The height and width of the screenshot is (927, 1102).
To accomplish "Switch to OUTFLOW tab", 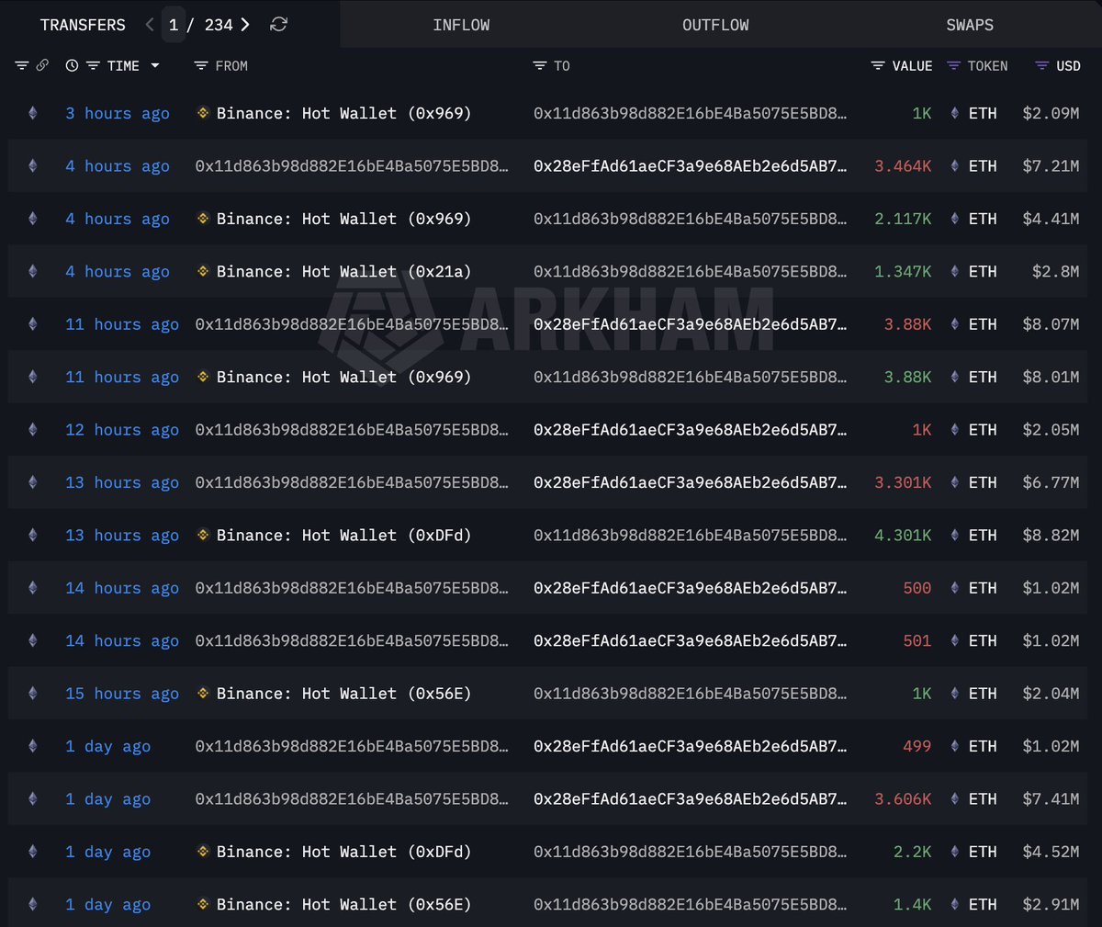I will 715,25.
